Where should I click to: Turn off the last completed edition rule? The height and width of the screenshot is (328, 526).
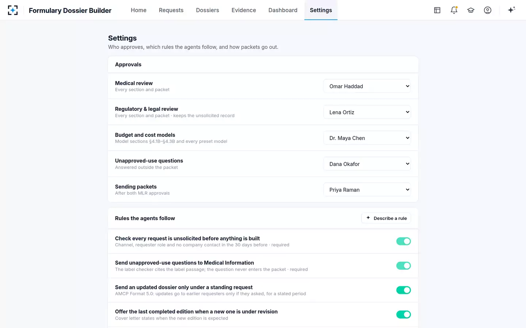click(404, 315)
